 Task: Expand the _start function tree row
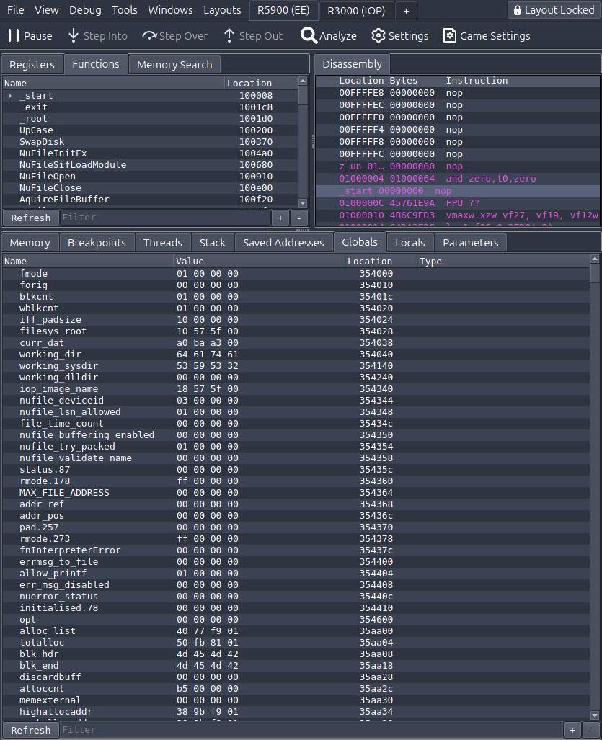click(10, 96)
